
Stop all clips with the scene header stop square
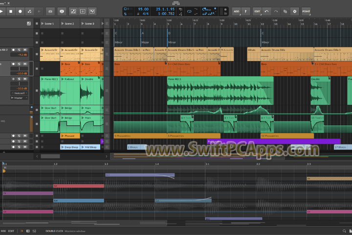click(x=37, y=23)
